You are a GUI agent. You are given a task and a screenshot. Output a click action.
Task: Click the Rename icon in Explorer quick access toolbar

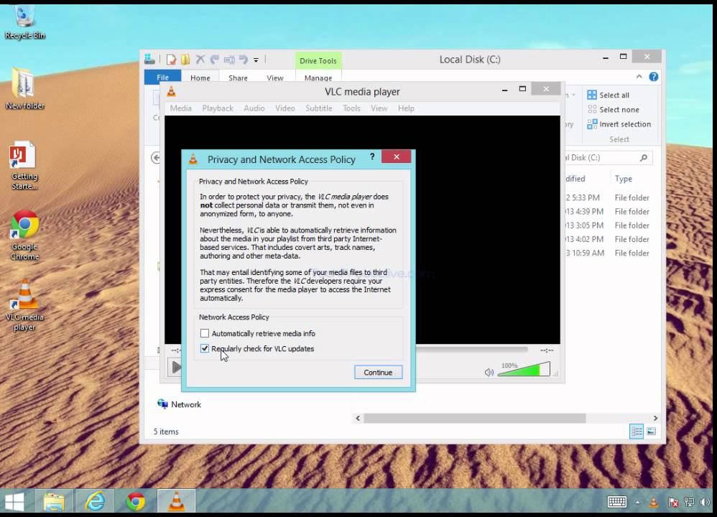coord(229,60)
